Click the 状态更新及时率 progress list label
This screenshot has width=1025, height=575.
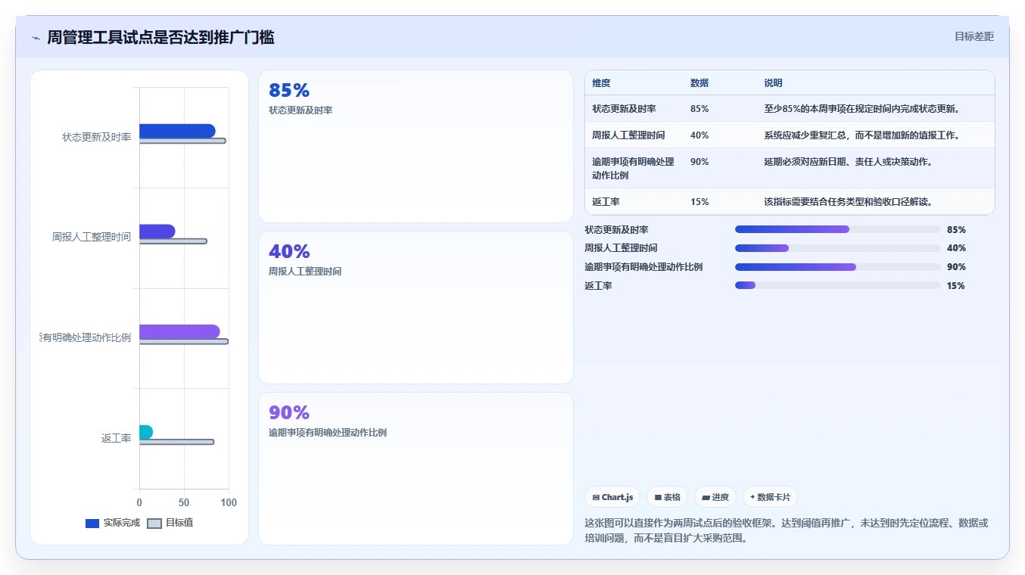tap(616, 230)
